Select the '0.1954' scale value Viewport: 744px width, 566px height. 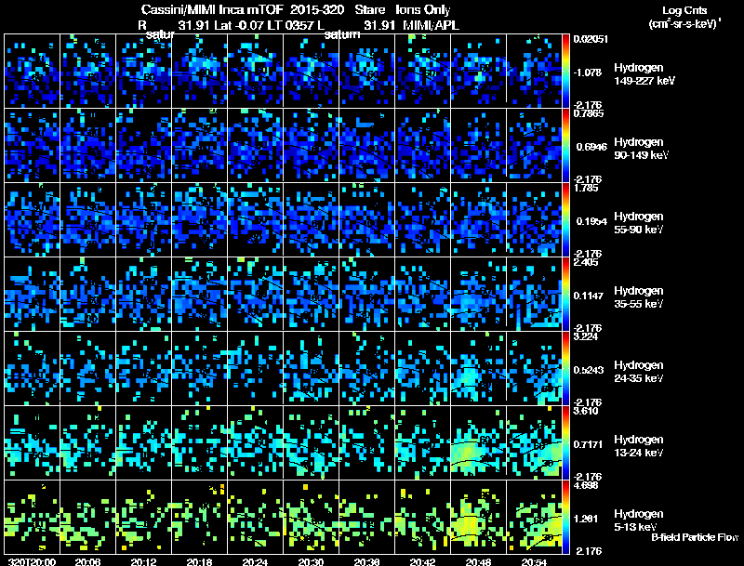[x=591, y=221]
